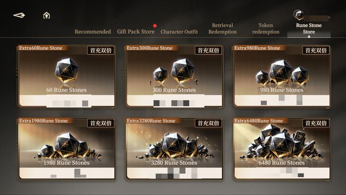
Task: Select the 300 Rune Stones gem image
Action: point(173,71)
